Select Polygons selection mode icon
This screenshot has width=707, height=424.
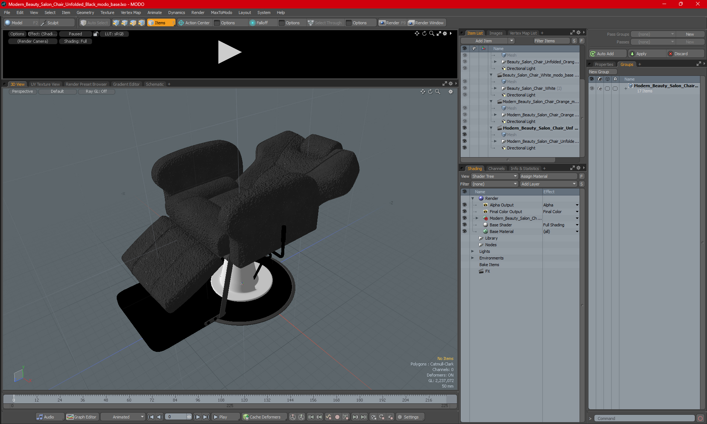point(133,23)
